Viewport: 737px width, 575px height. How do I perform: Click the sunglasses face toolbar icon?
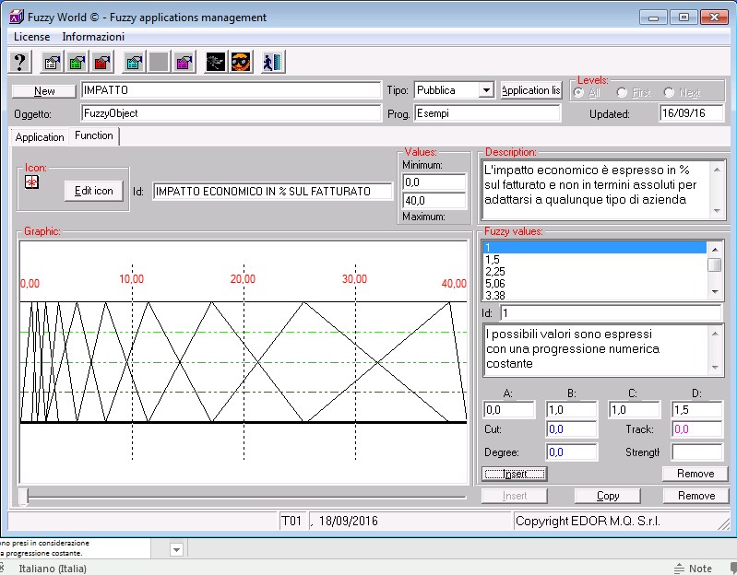click(241, 62)
